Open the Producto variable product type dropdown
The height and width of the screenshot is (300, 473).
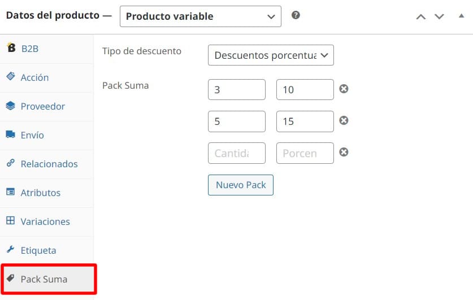[201, 16]
